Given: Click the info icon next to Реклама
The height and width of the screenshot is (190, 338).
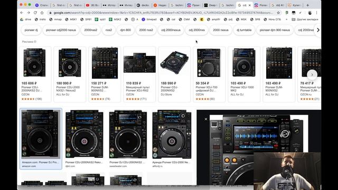Looking at the screenshot, I should 35,42.
